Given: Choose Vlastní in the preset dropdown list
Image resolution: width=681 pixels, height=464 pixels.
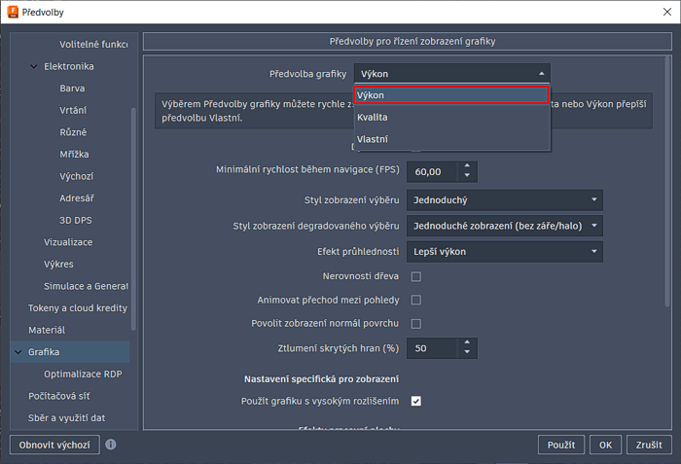Looking at the screenshot, I should click(x=373, y=139).
